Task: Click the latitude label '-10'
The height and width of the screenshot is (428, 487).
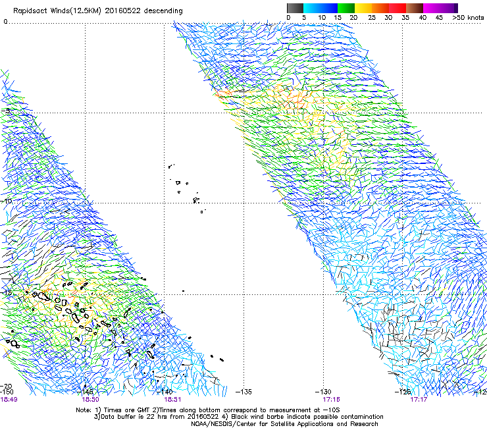Action: tap(6, 201)
